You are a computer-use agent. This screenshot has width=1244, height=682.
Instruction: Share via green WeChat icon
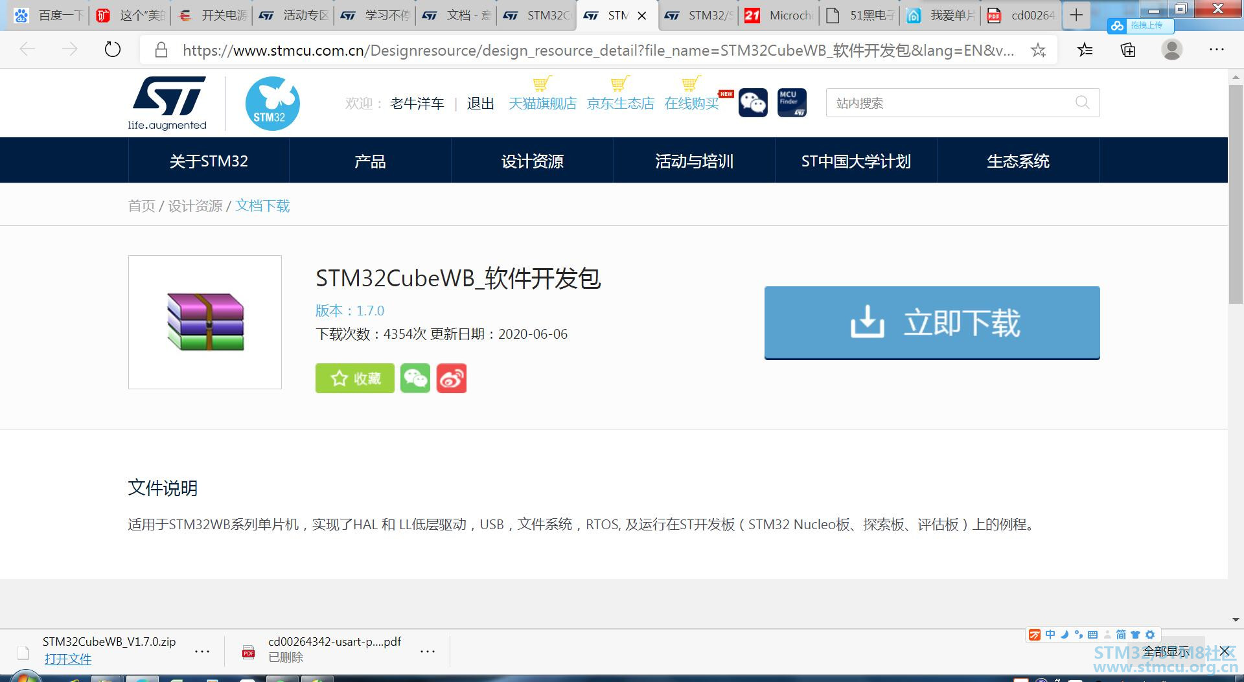(415, 378)
